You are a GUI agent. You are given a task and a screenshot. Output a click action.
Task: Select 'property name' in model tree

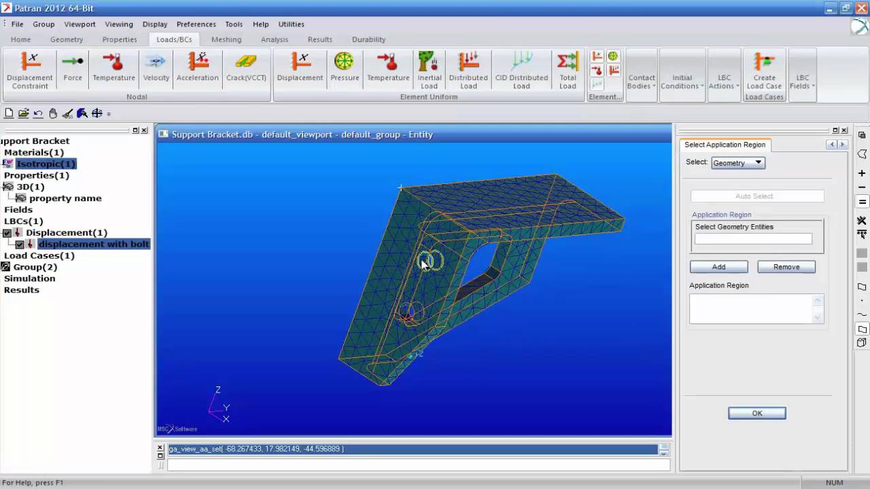65,198
